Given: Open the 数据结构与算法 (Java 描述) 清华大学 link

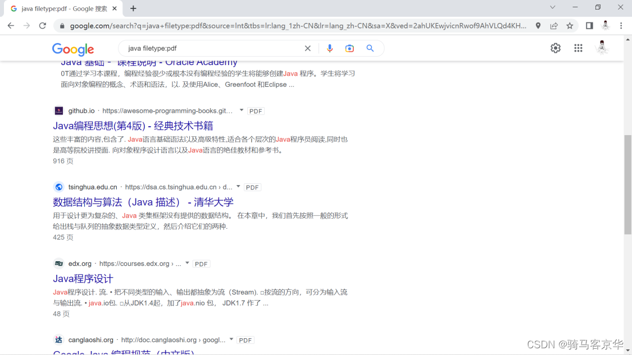Looking at the screenshot, I should click(x=143, y=202).
